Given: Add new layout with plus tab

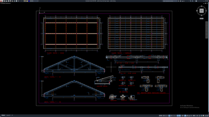Looking at the screenshot, I should tap(12, 115).
